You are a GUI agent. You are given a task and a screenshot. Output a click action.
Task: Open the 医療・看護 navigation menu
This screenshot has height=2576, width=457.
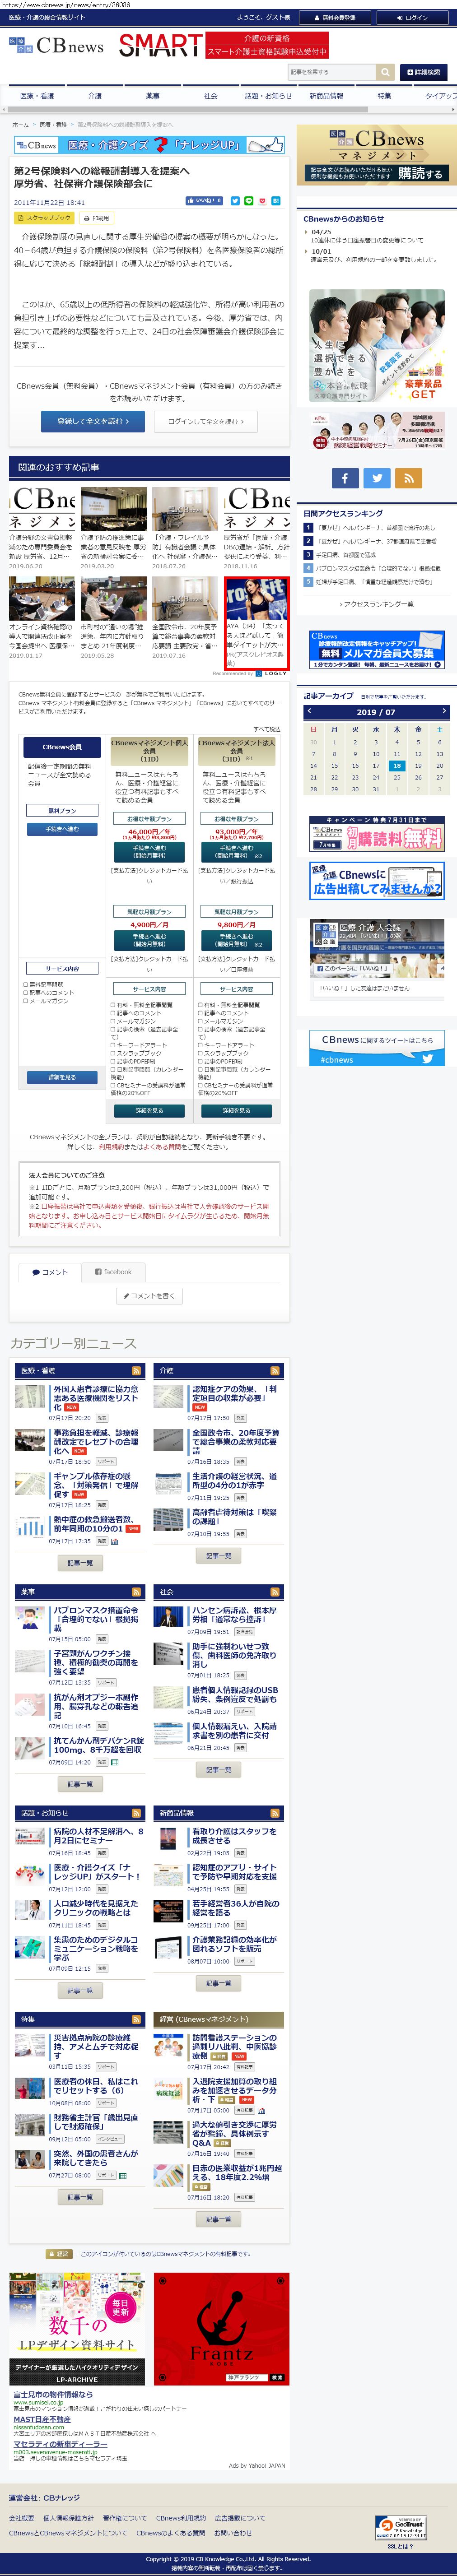tap(37, 96)
